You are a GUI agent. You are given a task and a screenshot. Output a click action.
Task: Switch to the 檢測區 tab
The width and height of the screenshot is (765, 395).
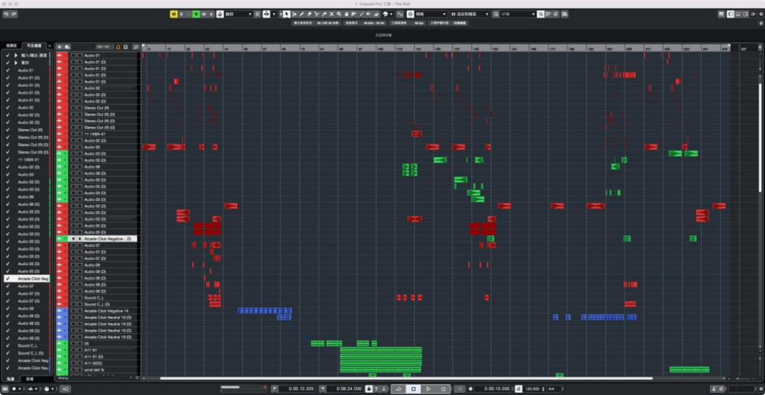[x=11, y=47]
